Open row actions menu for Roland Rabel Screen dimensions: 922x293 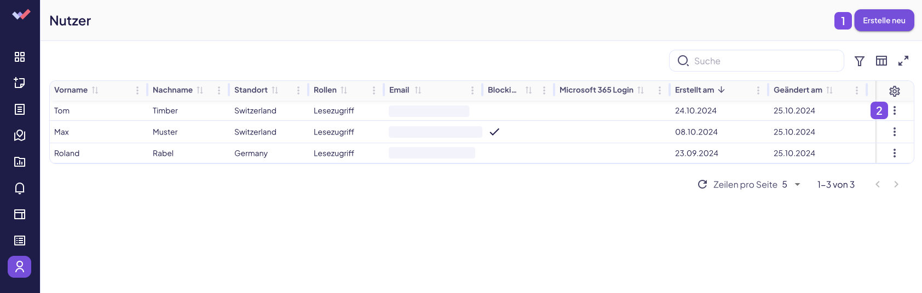pos(895,153)
